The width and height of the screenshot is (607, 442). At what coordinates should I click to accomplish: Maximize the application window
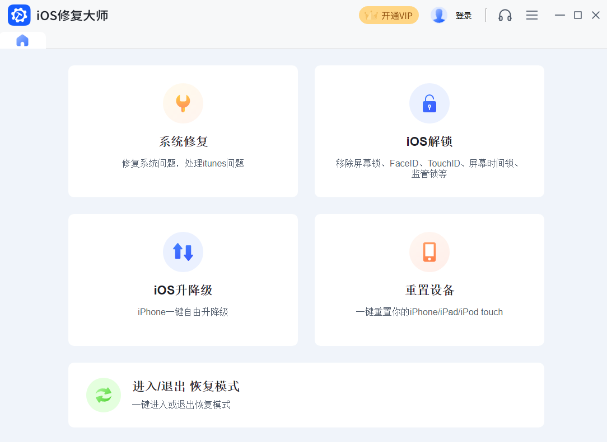(x=578, y=15)
